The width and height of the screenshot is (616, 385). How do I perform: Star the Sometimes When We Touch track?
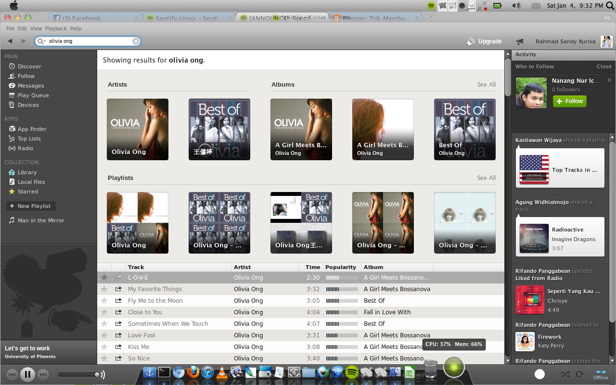point(104,324)
